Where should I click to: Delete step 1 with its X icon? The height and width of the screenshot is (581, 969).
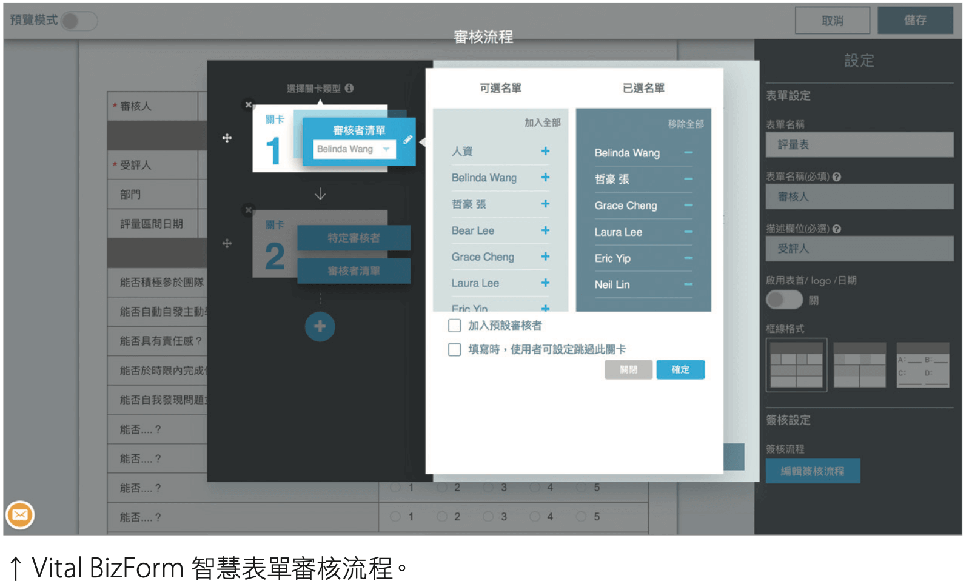pos(248,105)
